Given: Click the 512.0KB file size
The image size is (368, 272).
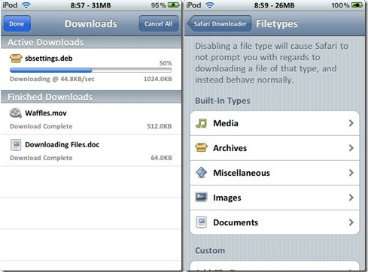Looking at the screenshot, I should (160, 126).
